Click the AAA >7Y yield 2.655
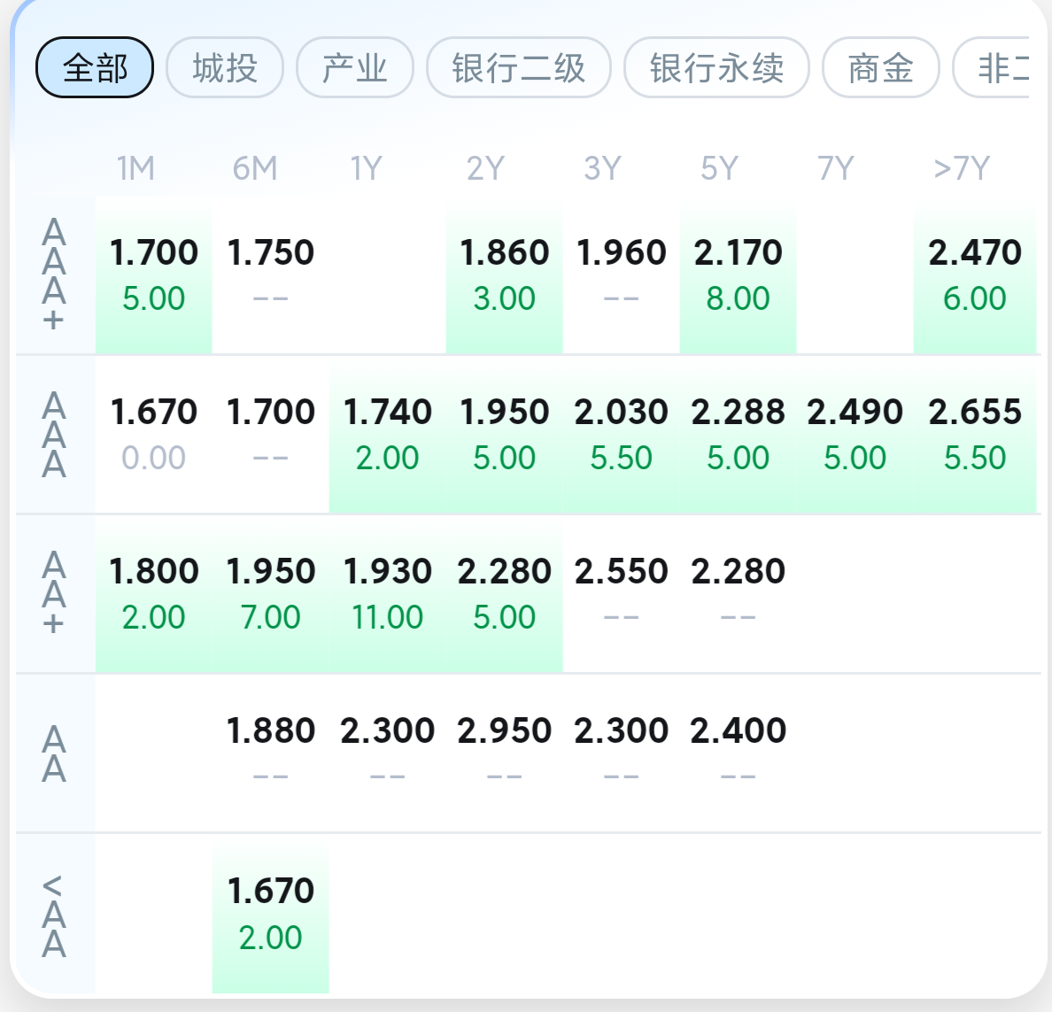 974,434
